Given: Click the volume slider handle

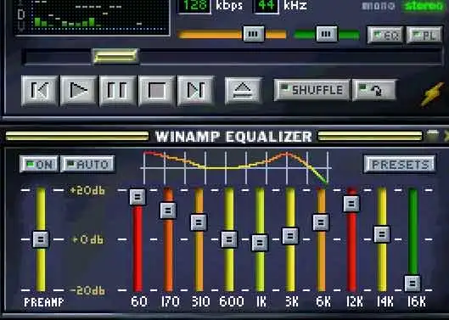Looking at the screenshot, I should click(x=254, y=34).
